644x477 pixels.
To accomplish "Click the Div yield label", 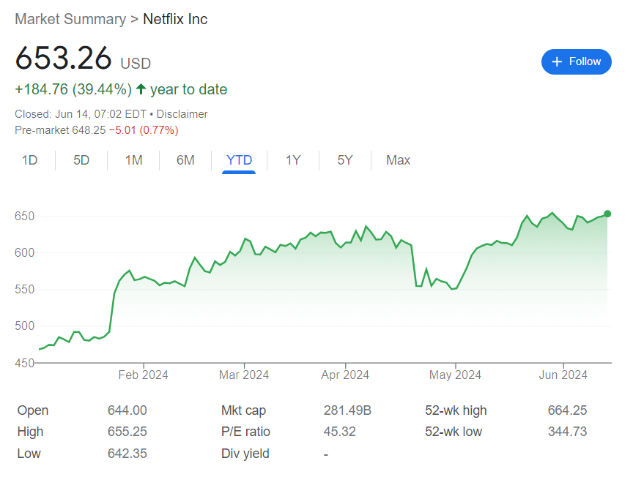I will [245, 454].
